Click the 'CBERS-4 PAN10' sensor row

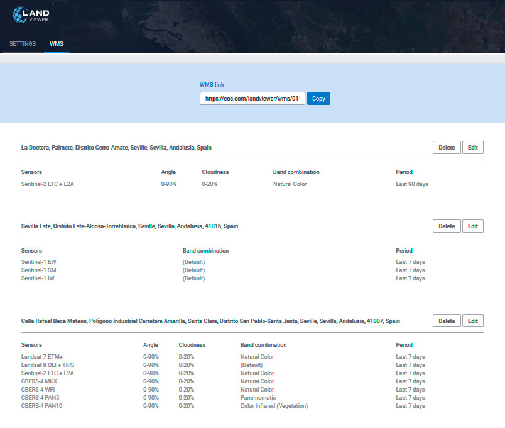[42, 406]
